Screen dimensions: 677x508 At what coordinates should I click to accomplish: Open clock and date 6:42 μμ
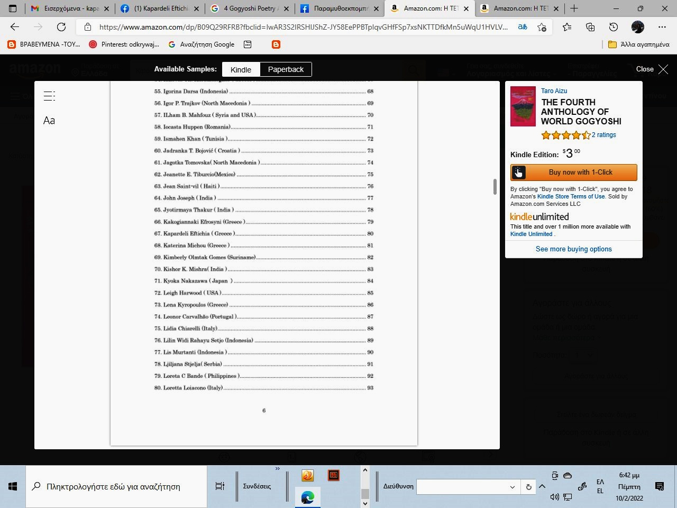[x=629, y=486]
